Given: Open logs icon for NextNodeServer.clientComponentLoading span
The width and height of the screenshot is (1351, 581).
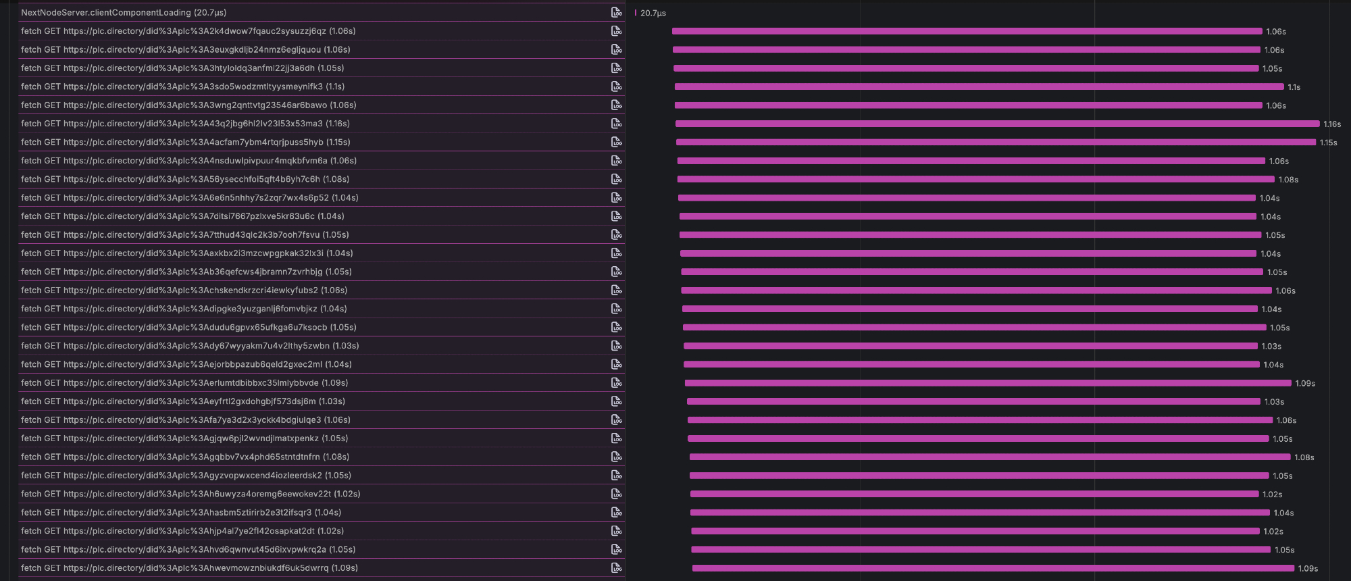Looking at the screenshot, I should [616, 13].
